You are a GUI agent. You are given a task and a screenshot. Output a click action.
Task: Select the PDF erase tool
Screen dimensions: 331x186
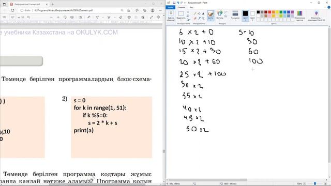121,17
